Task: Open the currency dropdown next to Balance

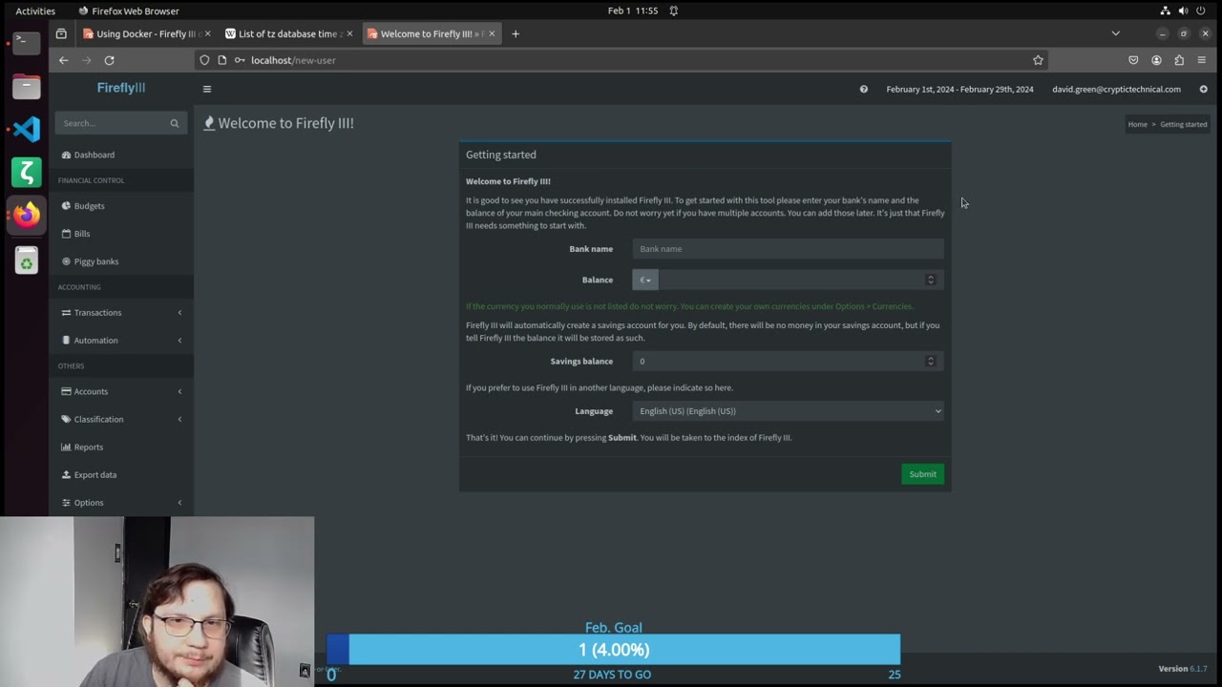Action: click(x=645, y=280)
